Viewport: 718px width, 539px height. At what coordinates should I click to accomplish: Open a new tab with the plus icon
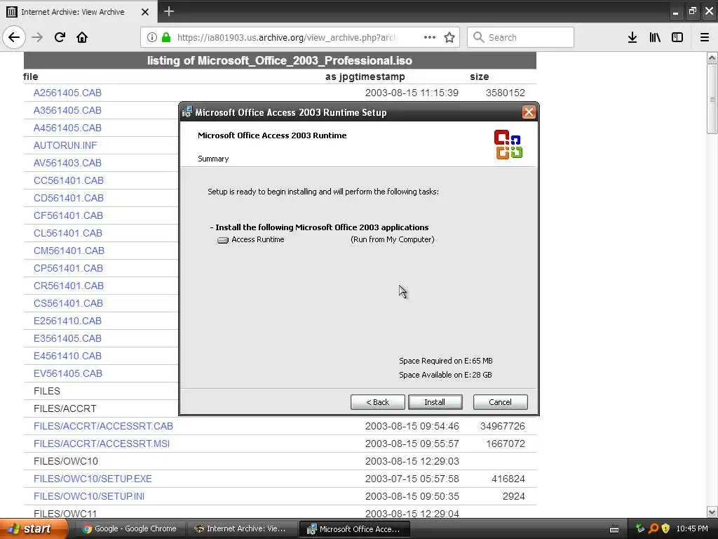click(169, 11)
